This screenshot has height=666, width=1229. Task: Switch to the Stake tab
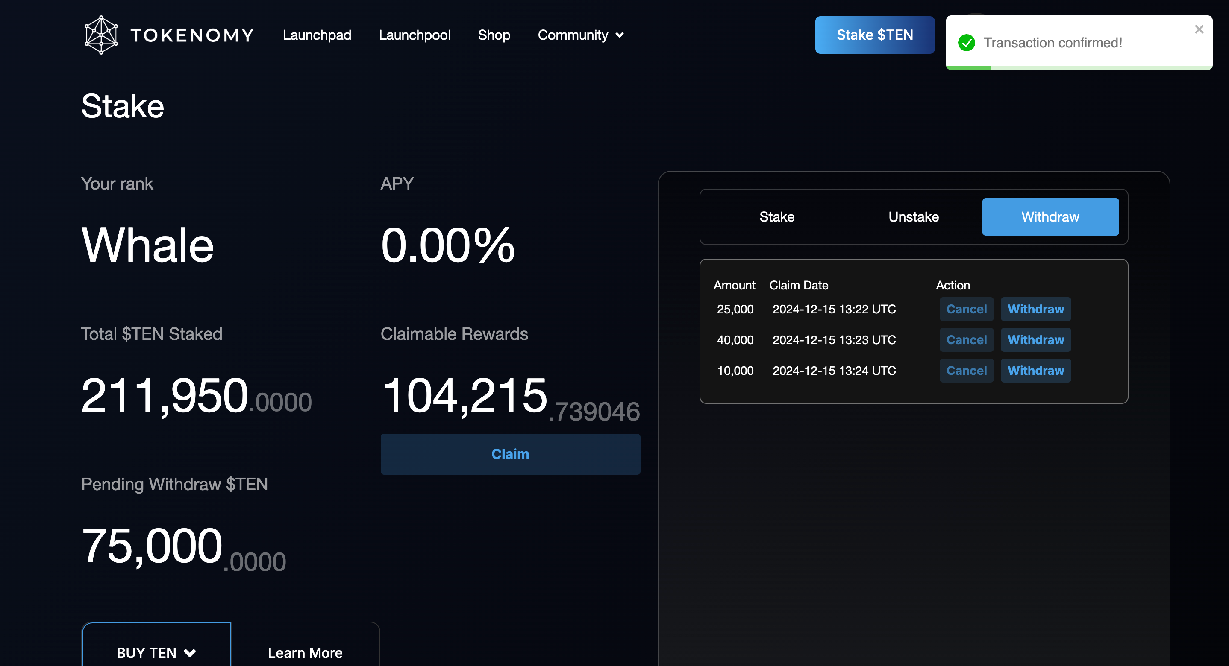pos(776,217)
